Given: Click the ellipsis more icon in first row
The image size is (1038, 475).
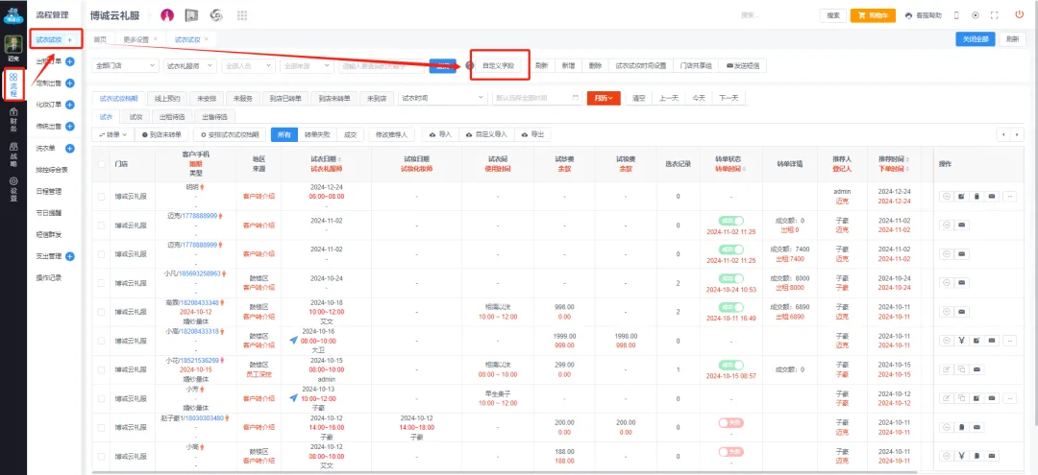Looking at the screenshot, I should pyautogui.click(x=1009, y=197).
